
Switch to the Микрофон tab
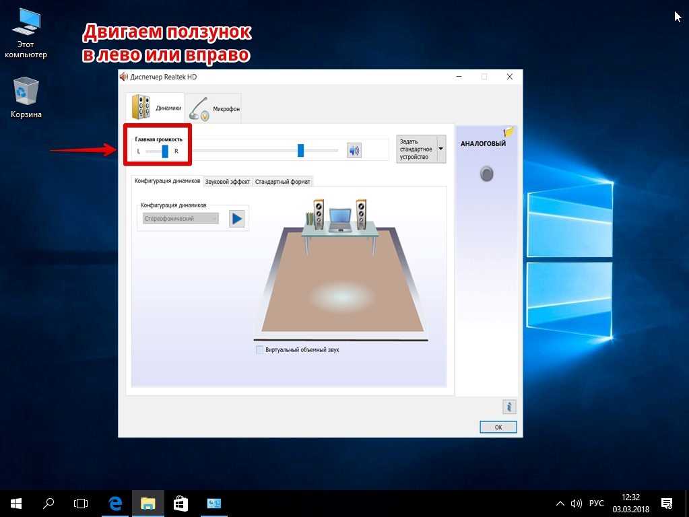point(214,108)
